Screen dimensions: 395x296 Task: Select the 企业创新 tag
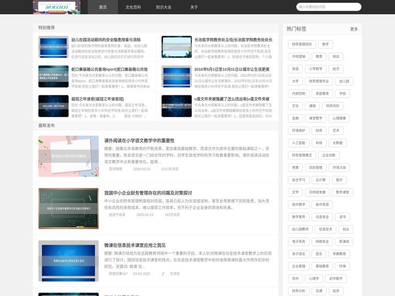329,155
